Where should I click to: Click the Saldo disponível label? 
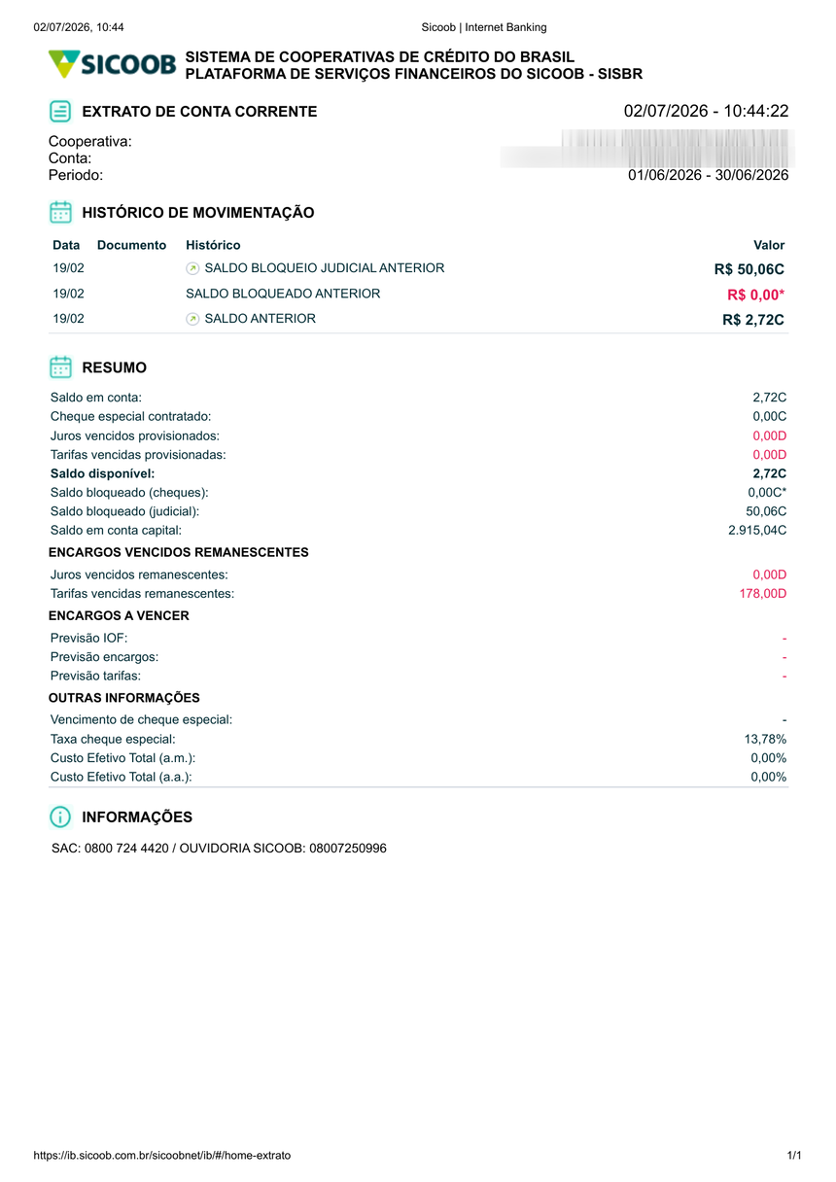[x=103, y=473]
